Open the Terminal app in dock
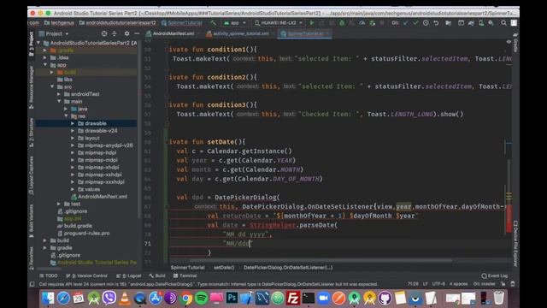Image resolution: width=547 pixels, height=308 pixels. click(309, 299)
